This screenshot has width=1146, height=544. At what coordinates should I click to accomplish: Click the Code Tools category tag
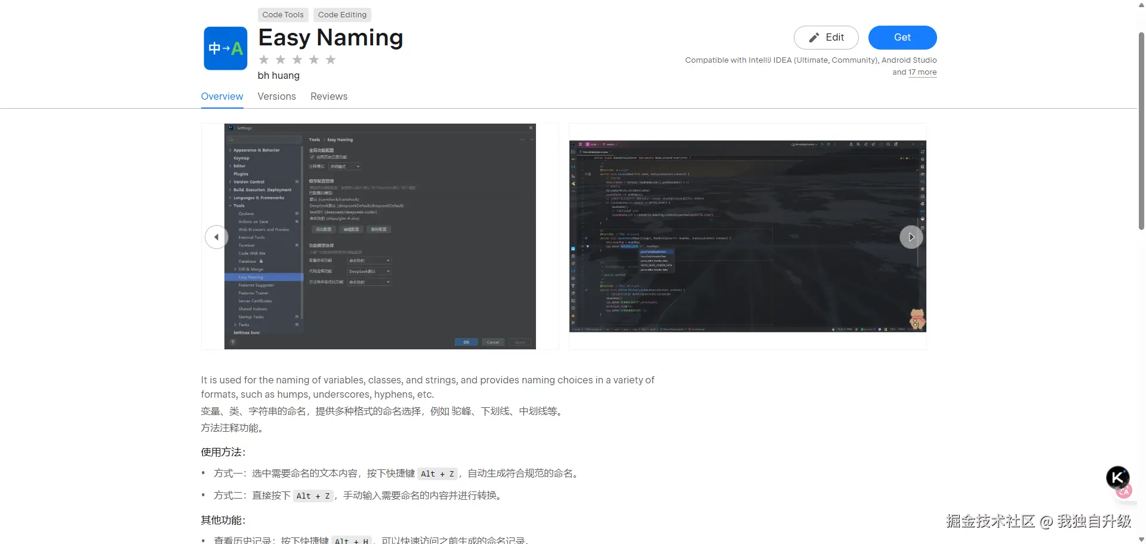tap(283, 15)
